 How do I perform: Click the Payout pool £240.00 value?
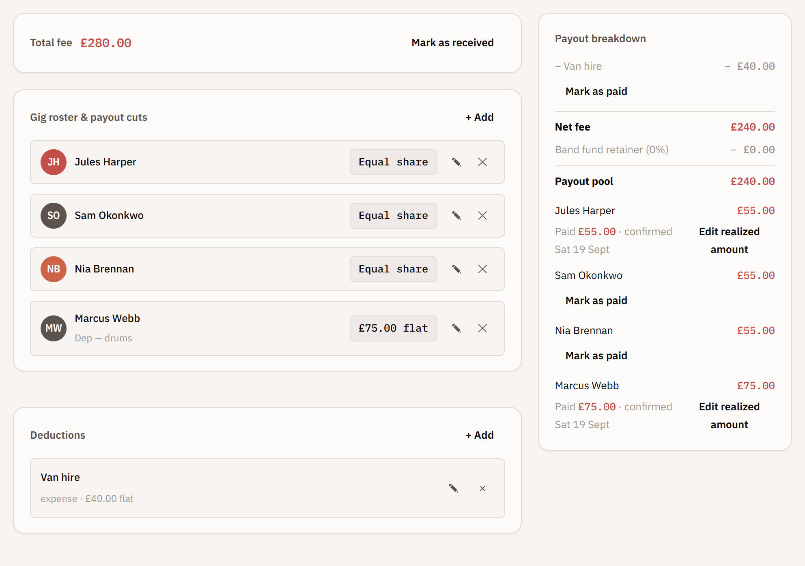click(x=753, y=182)
